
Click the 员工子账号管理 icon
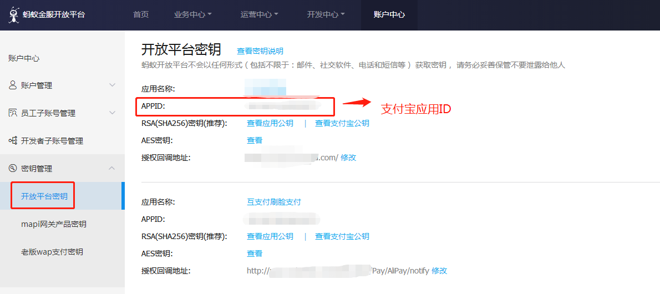[13, 113]
